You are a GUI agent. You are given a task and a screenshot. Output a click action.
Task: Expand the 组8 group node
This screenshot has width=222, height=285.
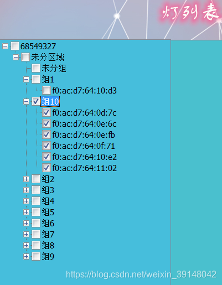coord(27,245)
